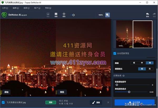Viewport: 158px width, 108px height.
Task: Open the 文件 menu
Action: 4,8
